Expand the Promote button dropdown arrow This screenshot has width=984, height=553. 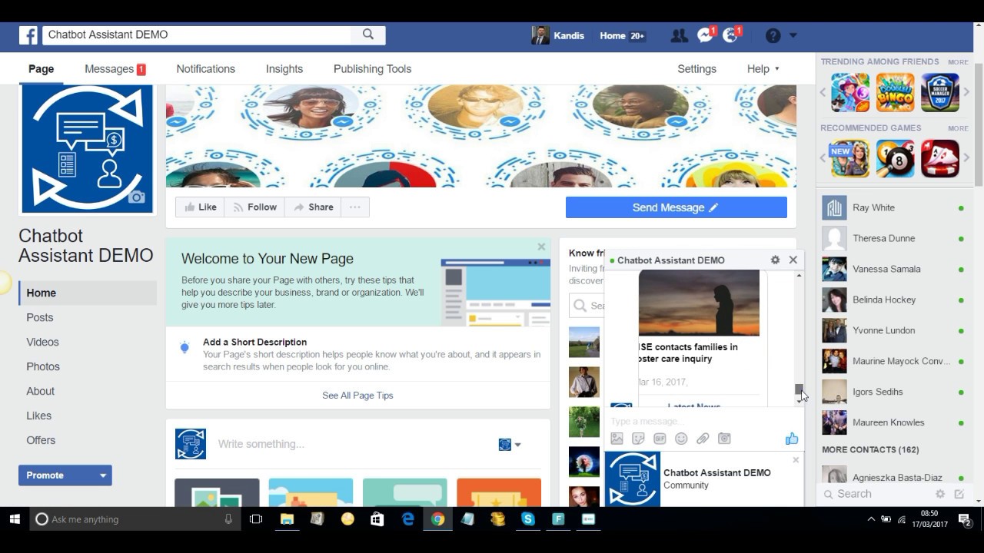(102, 475)
